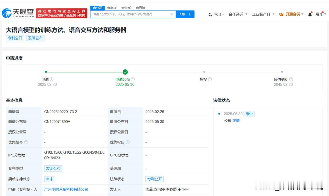Click the green checkmark progress marker
329x196 pixels.
click(x=125, y=72)
